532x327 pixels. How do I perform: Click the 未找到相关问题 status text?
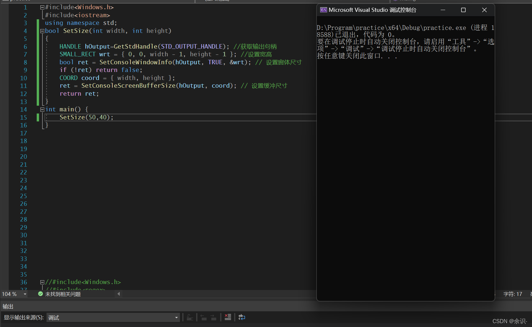click(x=63, y=294)
